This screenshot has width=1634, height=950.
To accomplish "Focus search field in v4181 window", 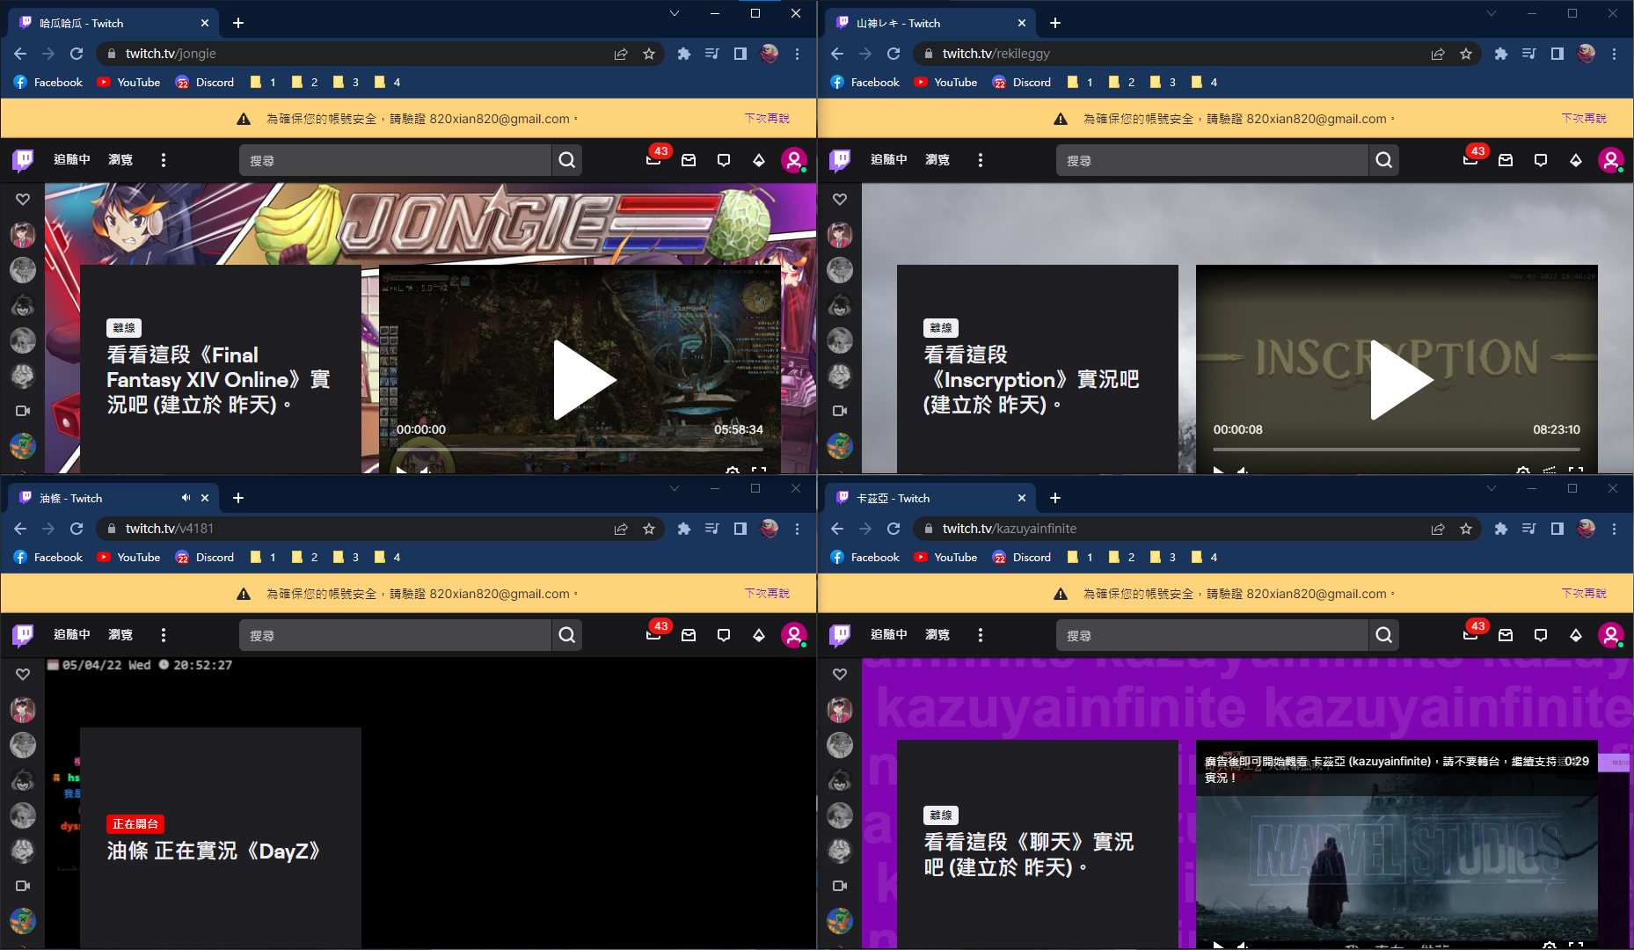I will point(396,635).
